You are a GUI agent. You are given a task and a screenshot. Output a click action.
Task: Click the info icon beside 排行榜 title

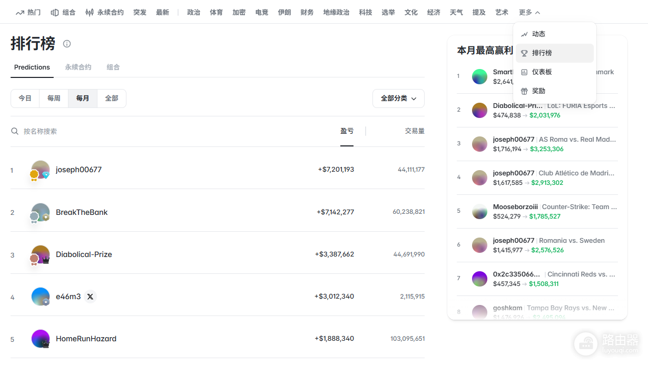tap(67, 44)
